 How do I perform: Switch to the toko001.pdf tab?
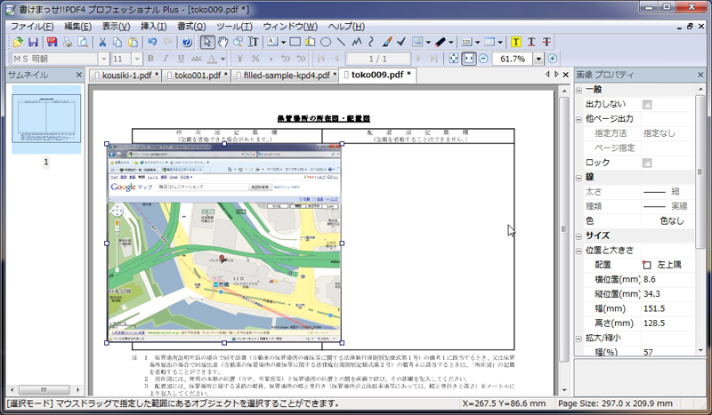coord(197,76)
